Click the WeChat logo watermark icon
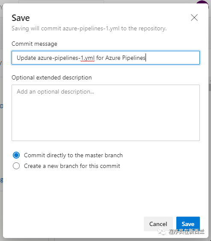The width and height of the screenshot is (211, 241). point(162,232)
